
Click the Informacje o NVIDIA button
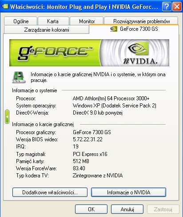coord(128,192)
